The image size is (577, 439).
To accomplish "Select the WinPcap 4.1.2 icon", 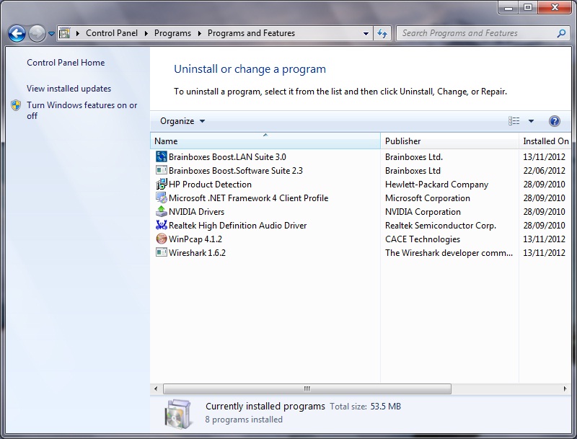I will click(x=162, y=239).
